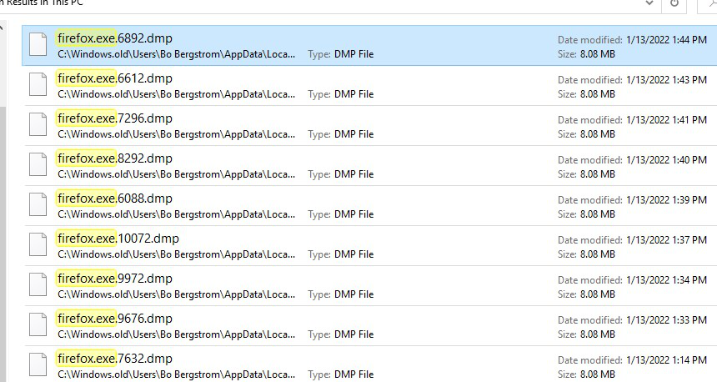Click the file icon for firefox.exe.7632.dmp
717x382 pixels.
click(x=38, y=365)
